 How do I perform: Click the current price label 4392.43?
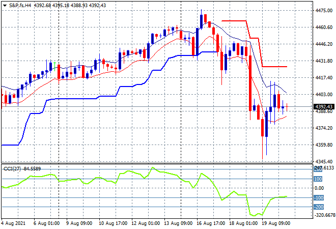click(324, 107)
